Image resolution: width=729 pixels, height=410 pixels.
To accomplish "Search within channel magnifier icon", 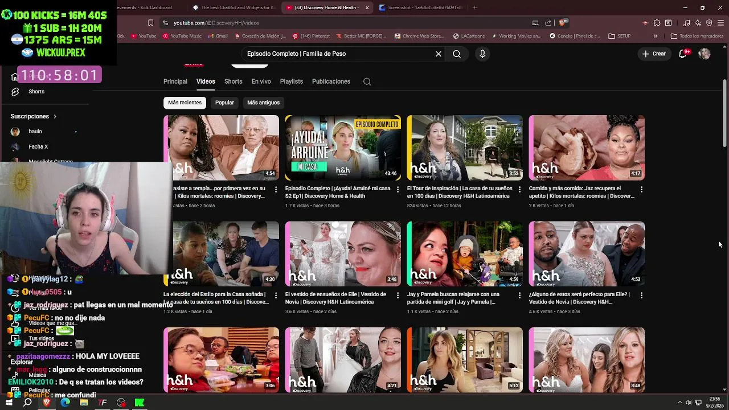I will coord(367,81).
